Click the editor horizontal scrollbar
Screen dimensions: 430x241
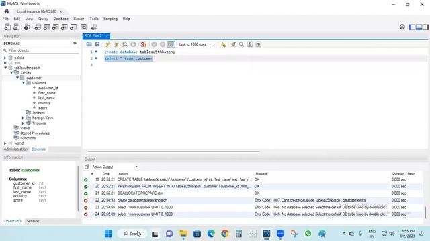173,151
